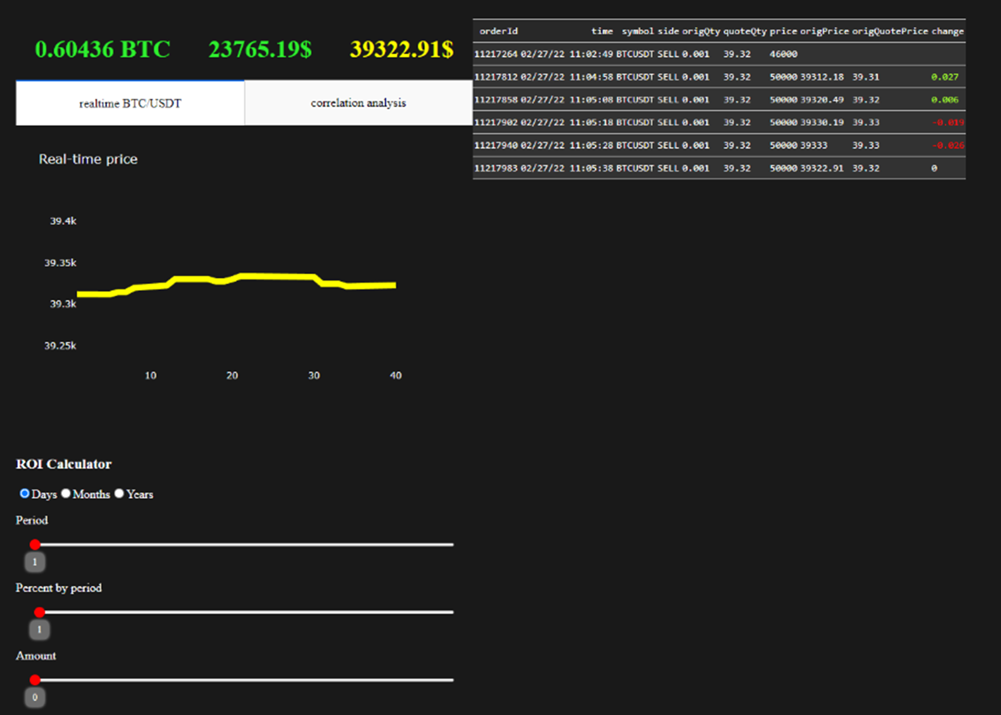Click order ID 11217858 cell
The width and height of the screenshot is (1001, 715).
click(x=496, y=99)
